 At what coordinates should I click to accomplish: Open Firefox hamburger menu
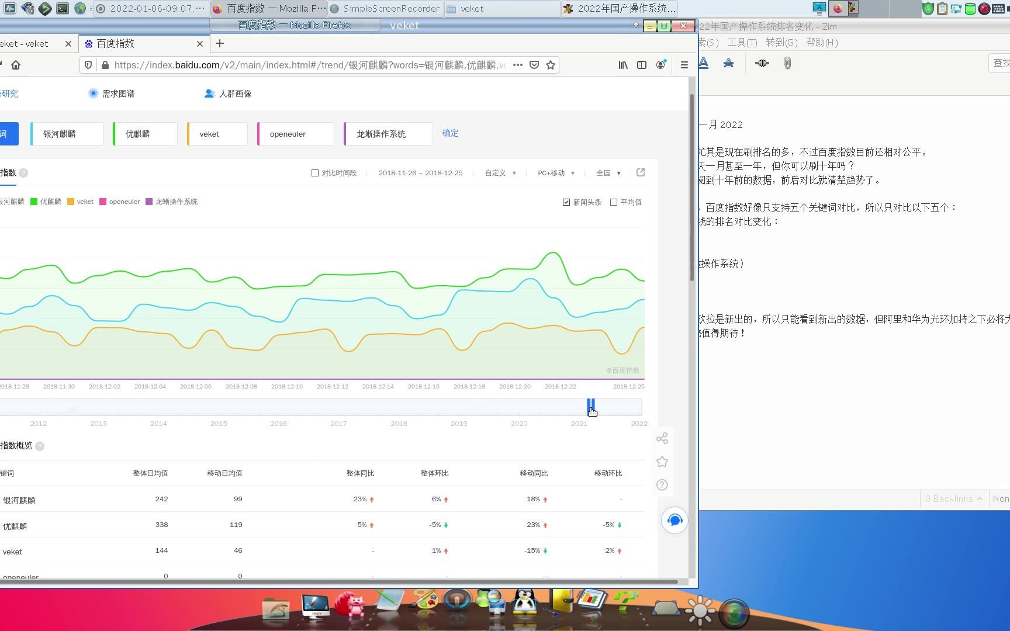pos(684,65)
